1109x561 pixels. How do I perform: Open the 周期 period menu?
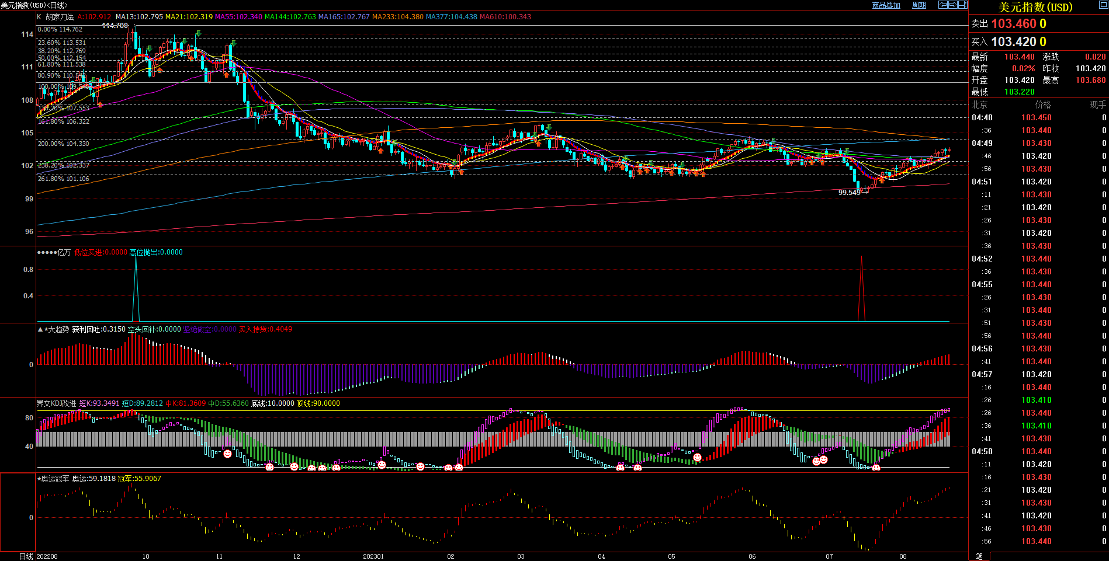919,5
